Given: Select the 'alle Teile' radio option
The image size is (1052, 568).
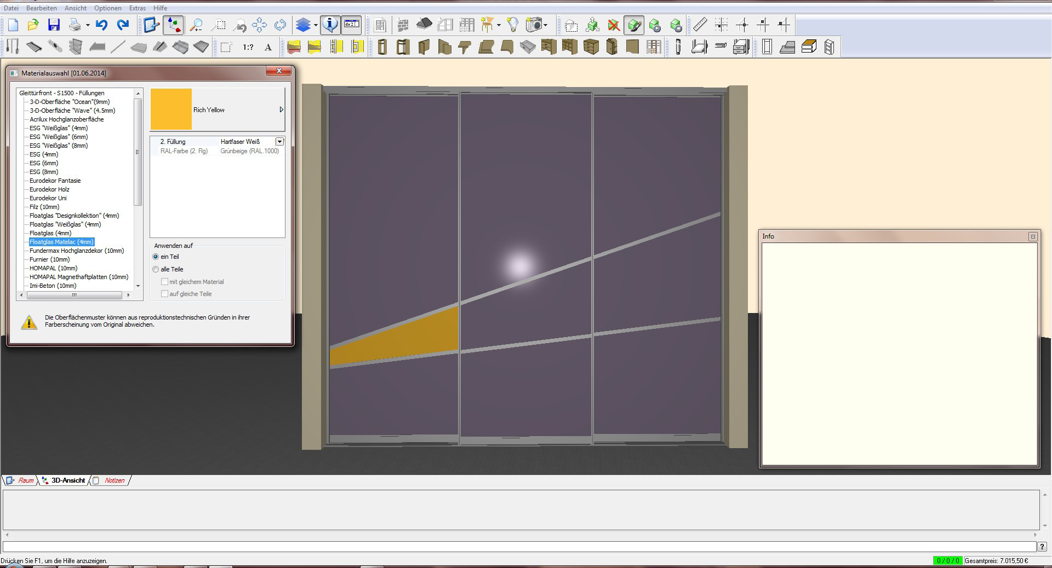Looking at the screenshot, I should click(156, 269).
